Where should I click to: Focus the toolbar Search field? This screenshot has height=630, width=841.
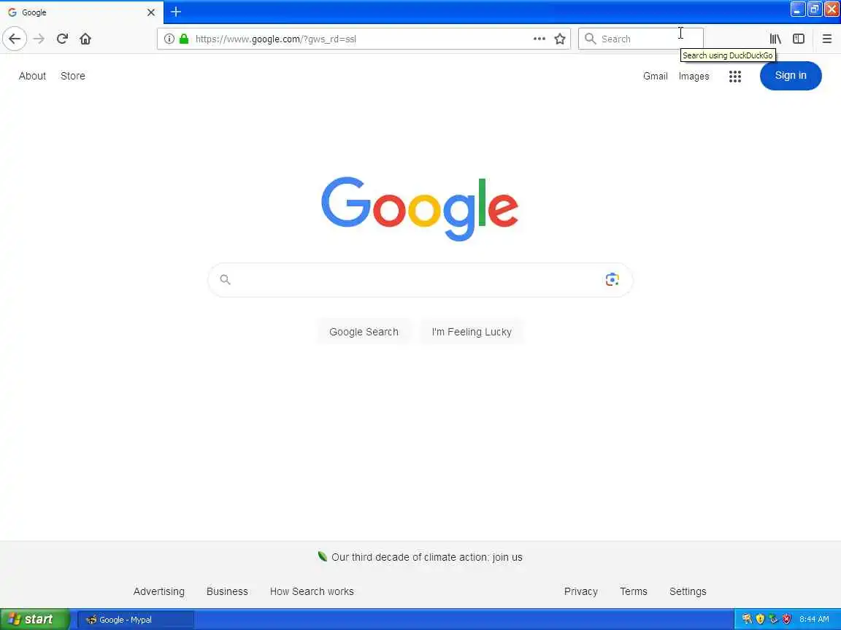(x=640, y=39)
